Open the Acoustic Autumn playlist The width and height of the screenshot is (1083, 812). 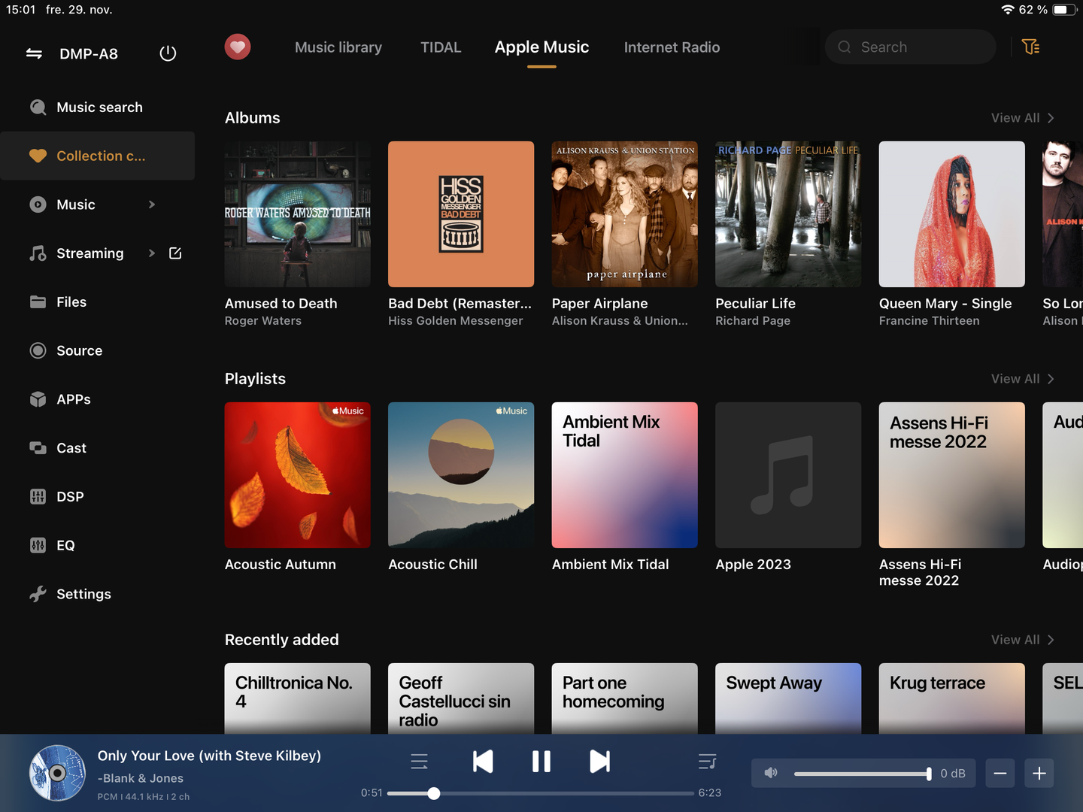pyautogui.click(x=298, y=475)
